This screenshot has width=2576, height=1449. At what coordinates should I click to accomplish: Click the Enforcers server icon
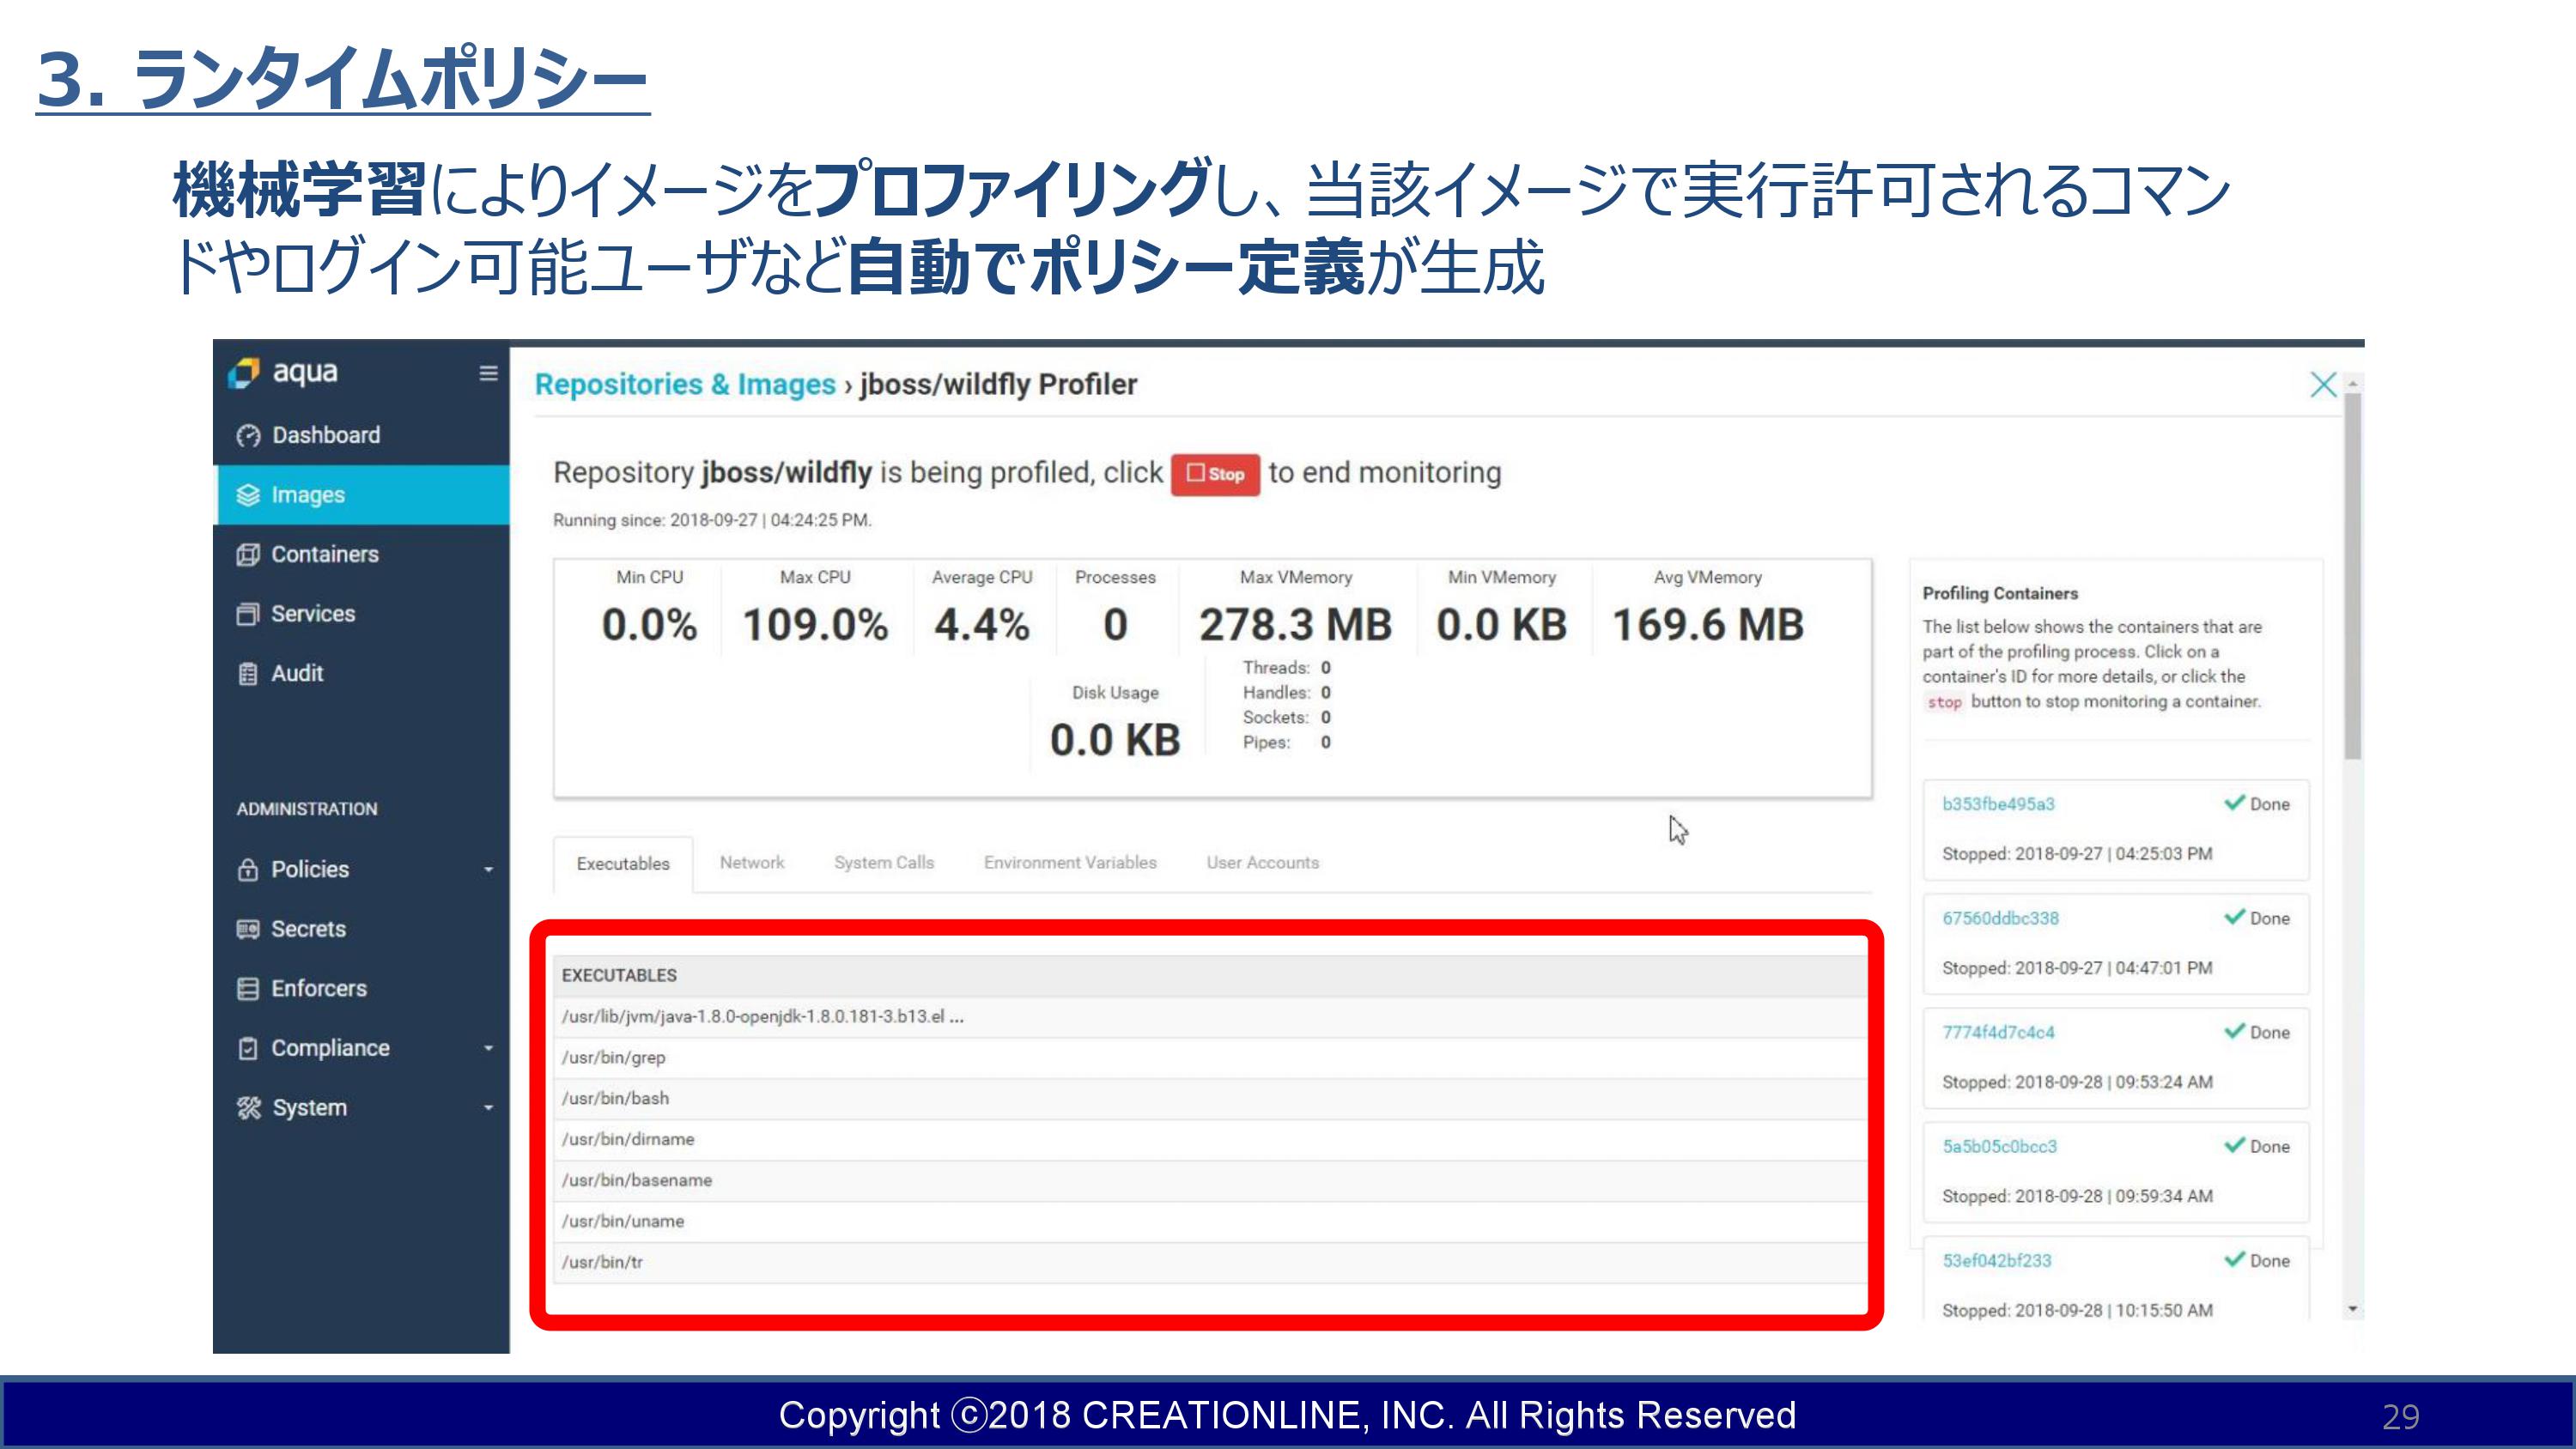click(248, 989)
